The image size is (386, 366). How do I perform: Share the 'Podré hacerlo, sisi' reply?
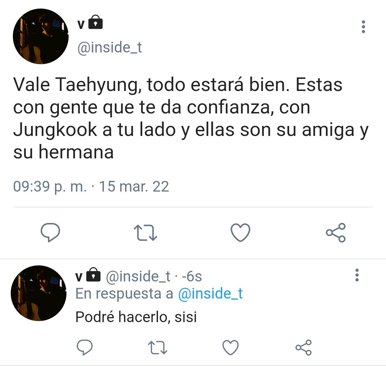(303, 347)
